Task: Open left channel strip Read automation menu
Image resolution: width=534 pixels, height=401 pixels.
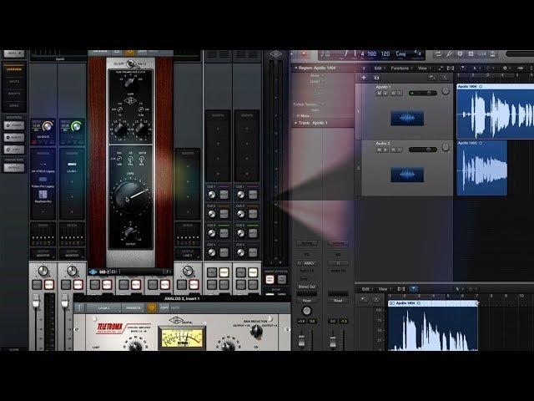Action: click(306, 301)
